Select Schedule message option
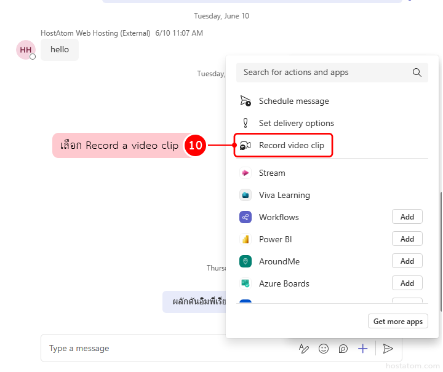The height and width of the screenshot is (372, 443). coord(293,101)
